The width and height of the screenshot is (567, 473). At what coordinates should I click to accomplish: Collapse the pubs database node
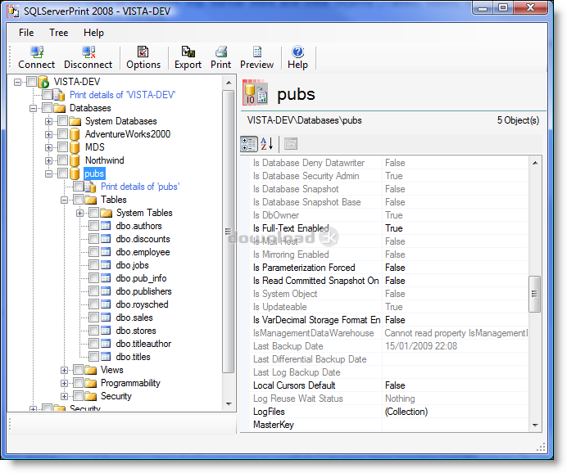(x=48, y=174)
